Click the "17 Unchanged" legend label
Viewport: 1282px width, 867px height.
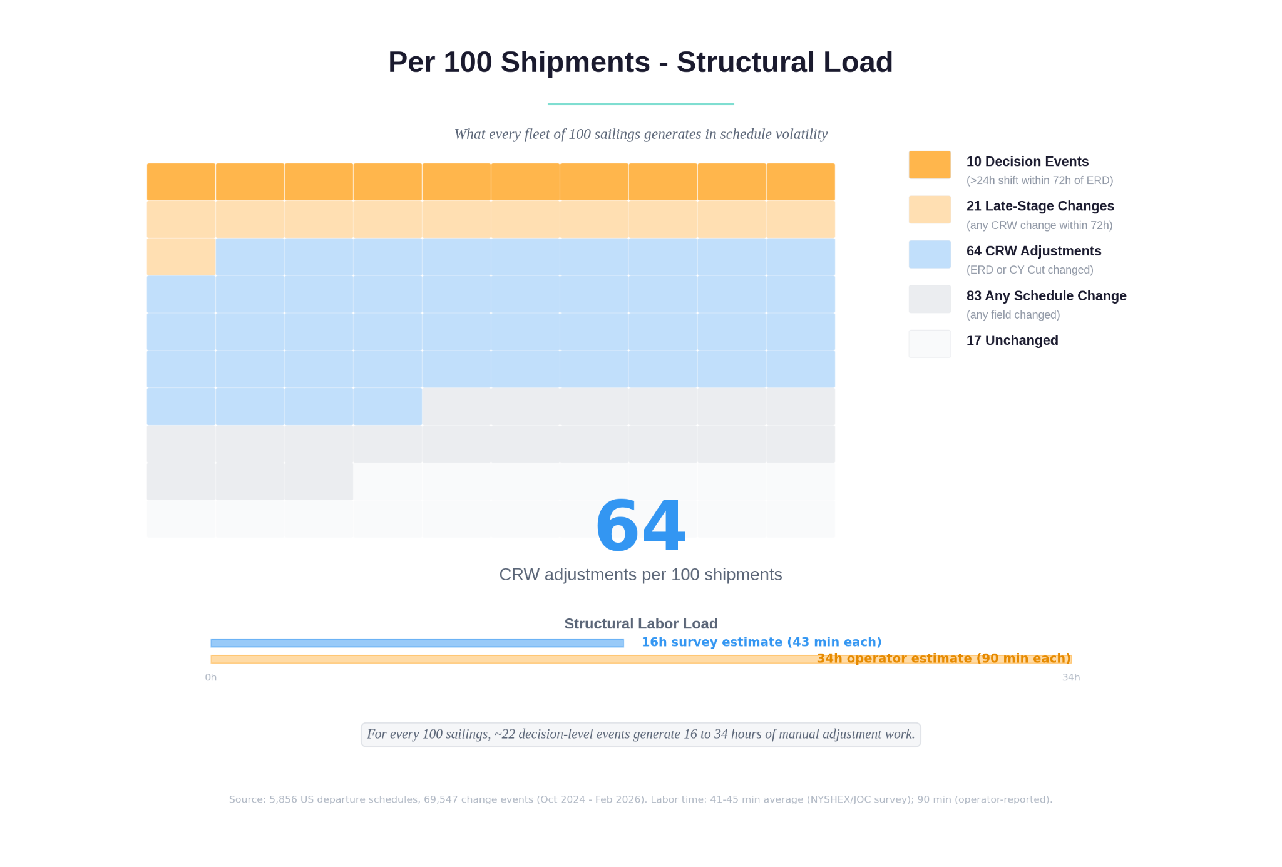coord(1012,341)
